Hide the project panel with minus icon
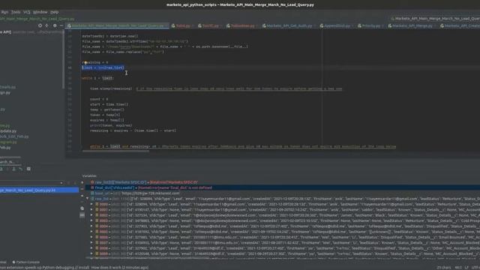Screen dimensions: 480x270 [61, 25]
